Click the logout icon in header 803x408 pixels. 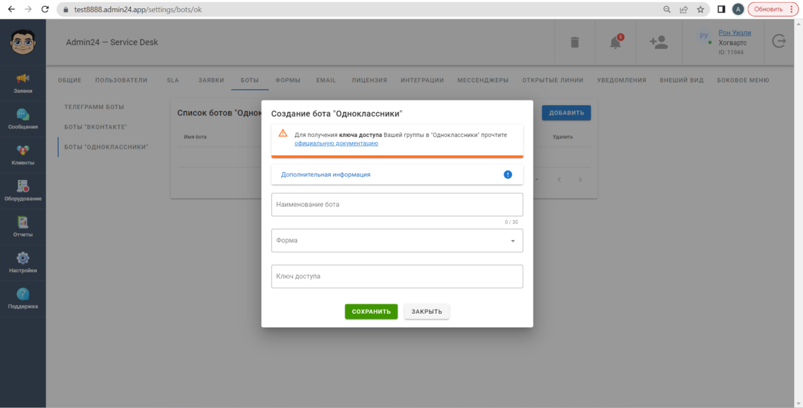[778, 42]
